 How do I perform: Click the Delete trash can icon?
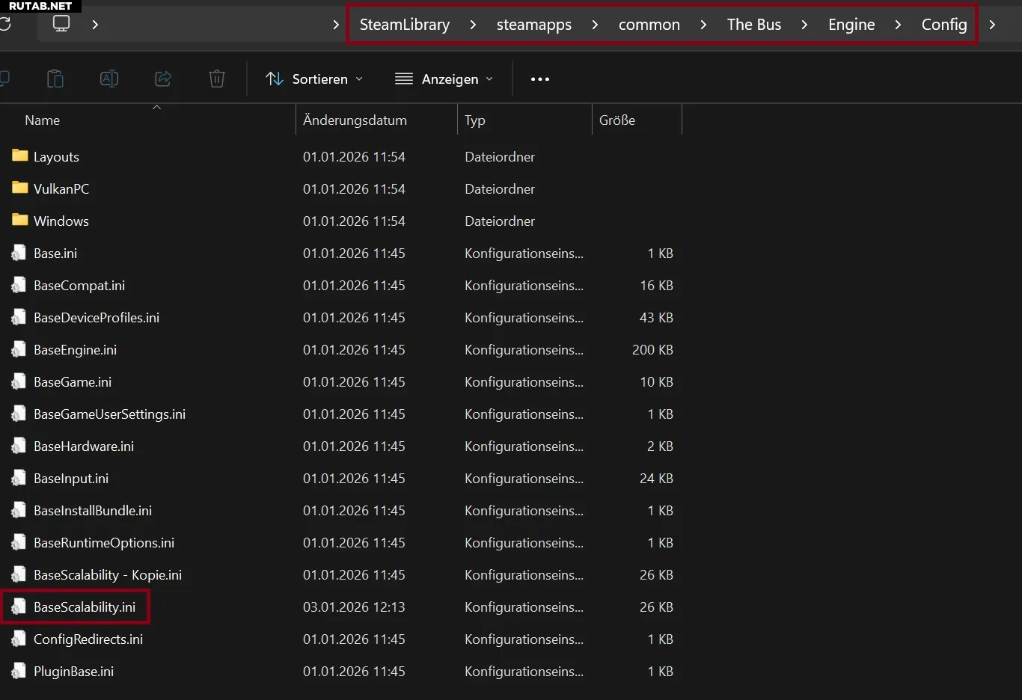(x=217, y=79)
